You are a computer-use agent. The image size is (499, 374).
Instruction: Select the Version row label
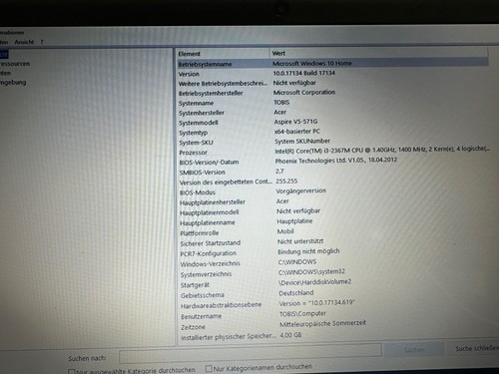click(x=189, y=74)
